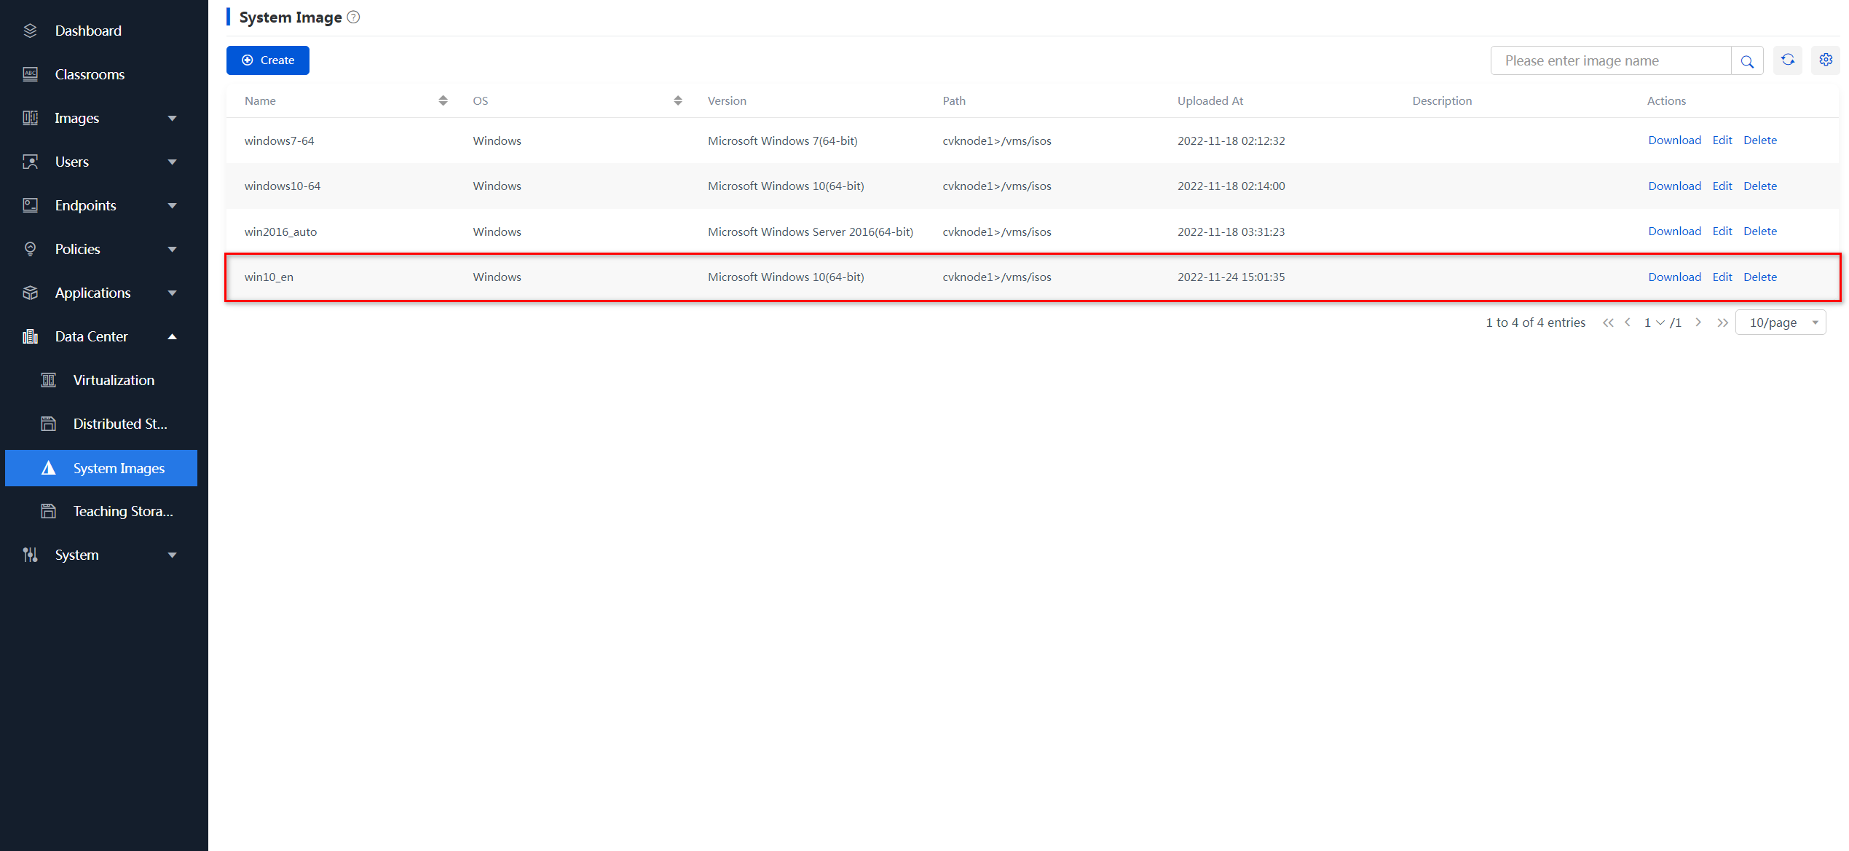The image size is (1849, 851).
Task: Go to the next page arrow
Action: point(1698,322)
